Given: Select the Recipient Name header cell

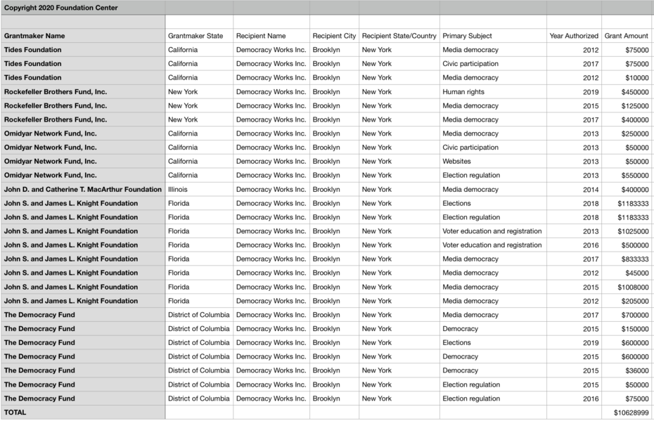Looking at the screenshot, I should click(271, 36).
